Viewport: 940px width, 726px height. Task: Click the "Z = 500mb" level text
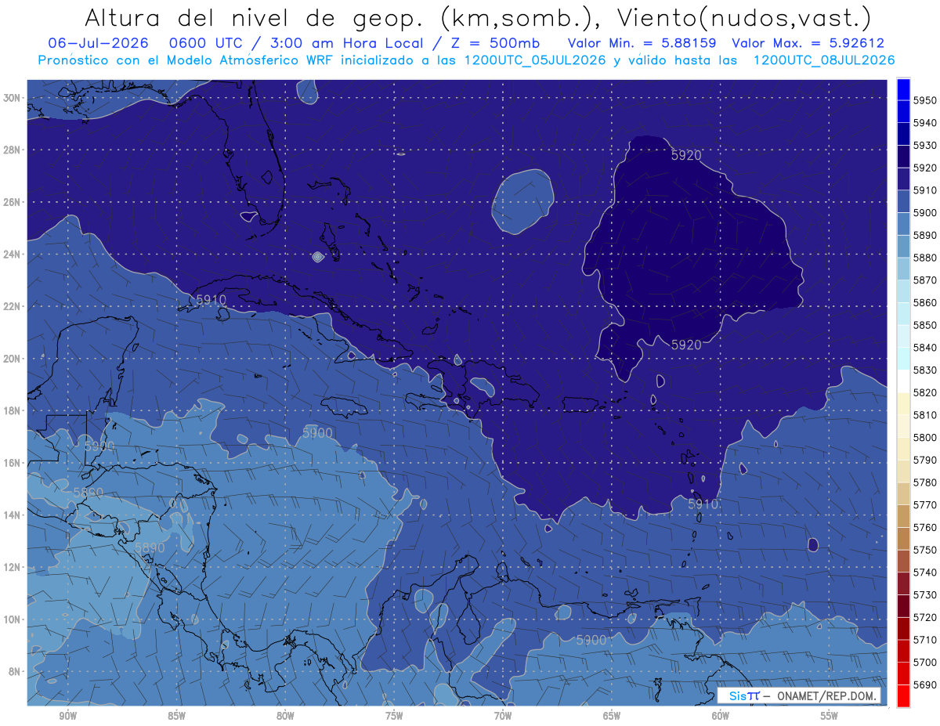coord(495,43)
